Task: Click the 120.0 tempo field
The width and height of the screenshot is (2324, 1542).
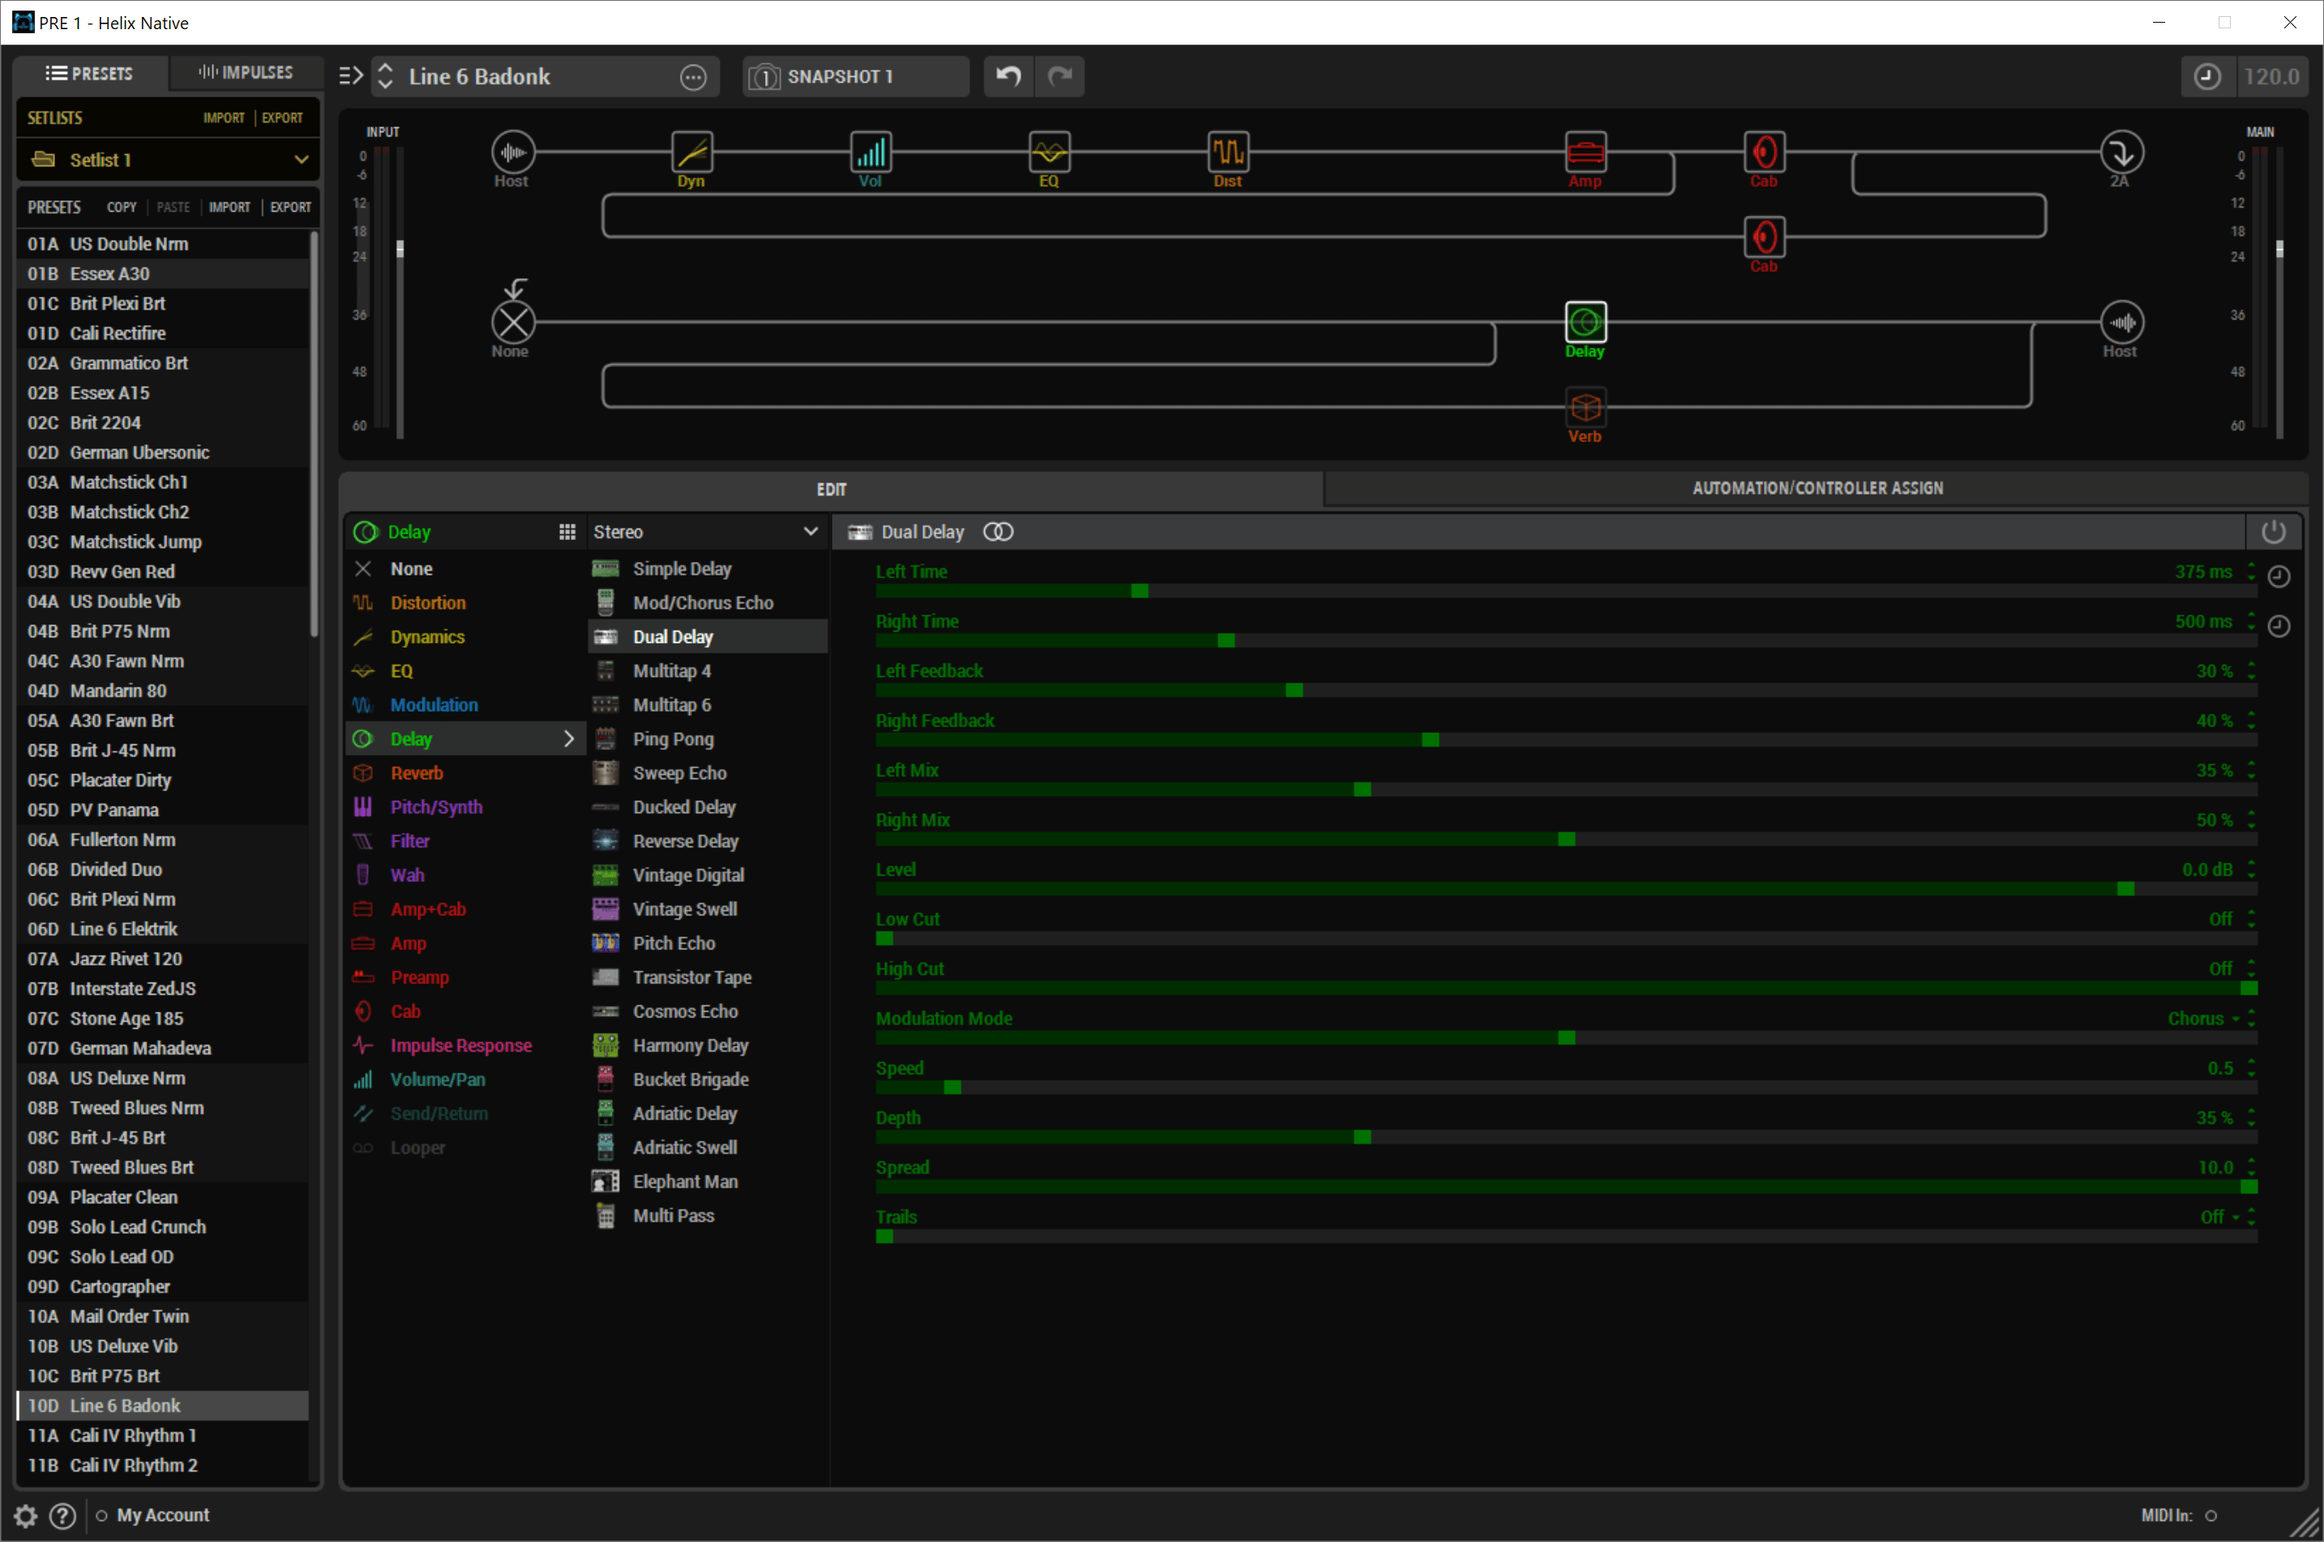Action: click(2271, 77)
